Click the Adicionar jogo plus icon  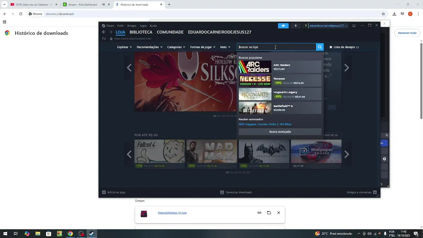[104, 192]
